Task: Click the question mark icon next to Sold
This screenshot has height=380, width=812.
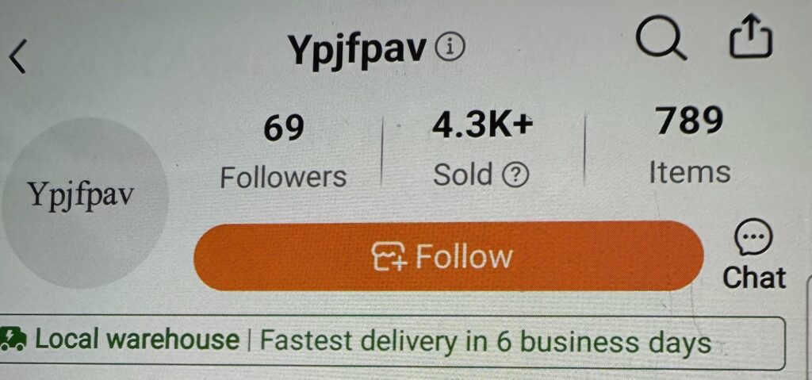Action: point(515,177)
